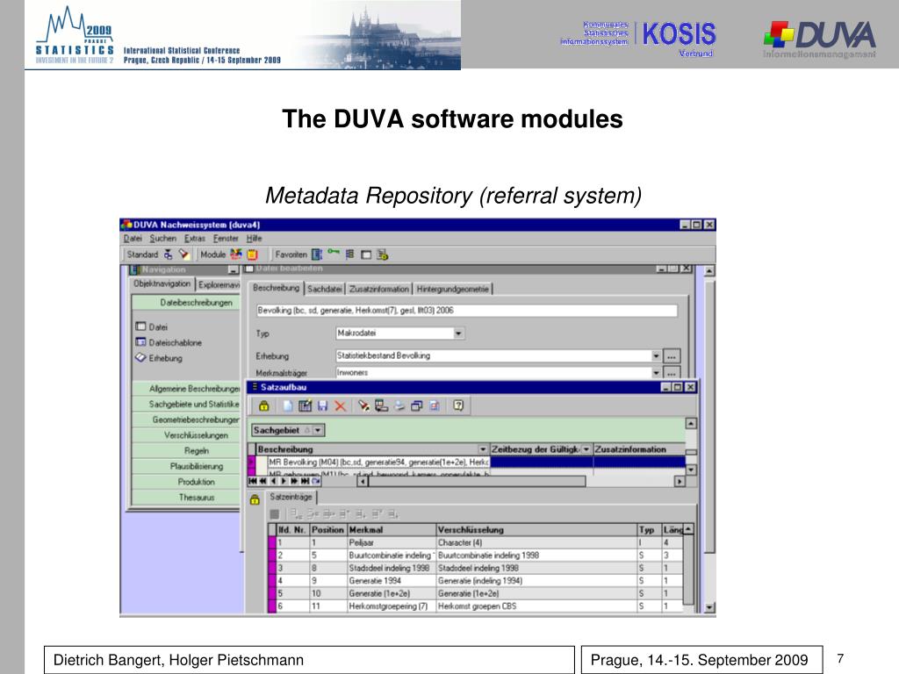Viewport: 899px width, 674px height.
Task: Click the help question mark icon in Satzaufbau
Action: click(x=458, y=405)
